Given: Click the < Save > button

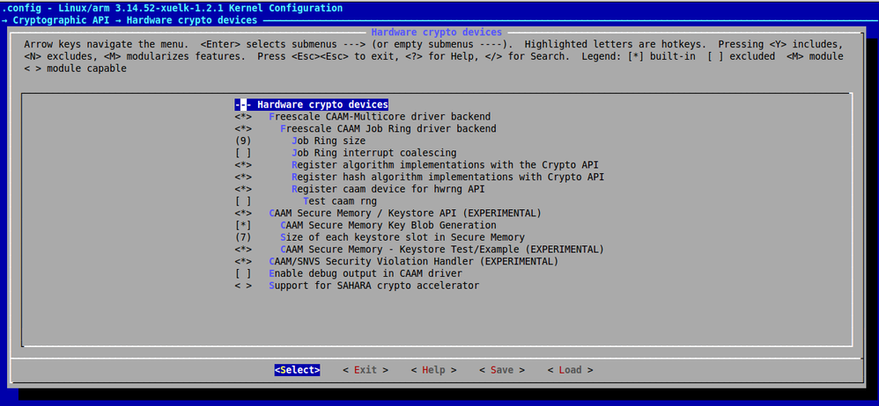Looking at the screenshot, I should click(x=502, y=370).
